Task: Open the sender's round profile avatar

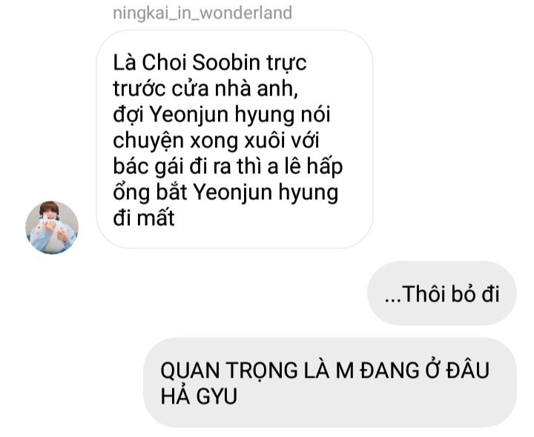Action: click(52, 227)
